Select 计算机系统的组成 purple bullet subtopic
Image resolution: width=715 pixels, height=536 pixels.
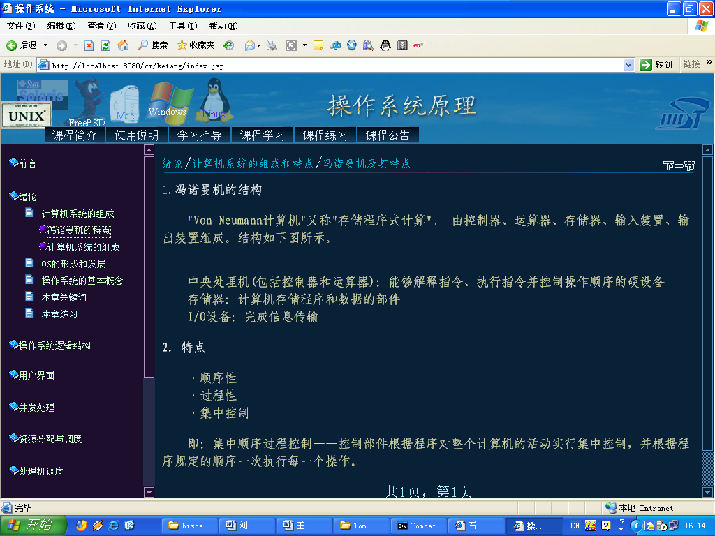[x=80, y=247]
